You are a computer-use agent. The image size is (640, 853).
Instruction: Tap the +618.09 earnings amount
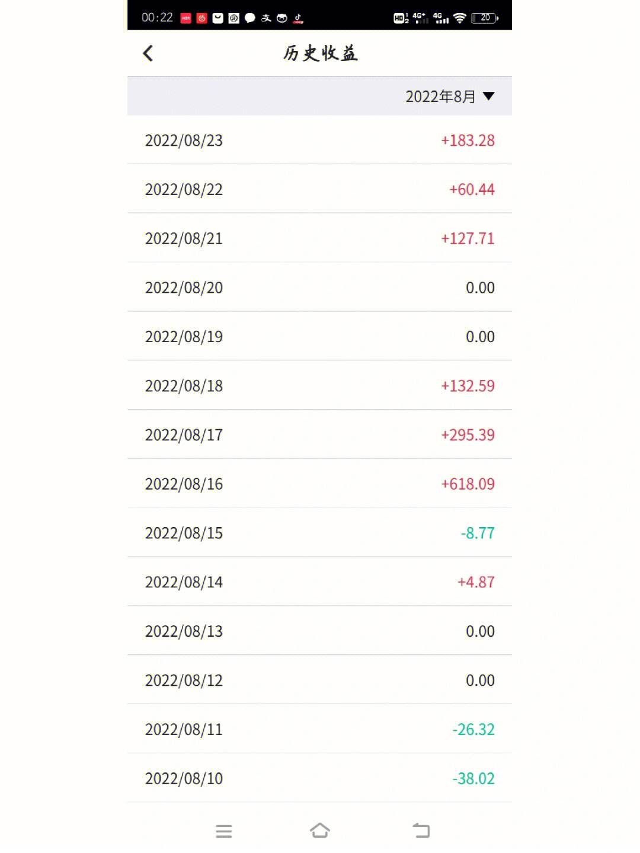(x=468, y=484)
